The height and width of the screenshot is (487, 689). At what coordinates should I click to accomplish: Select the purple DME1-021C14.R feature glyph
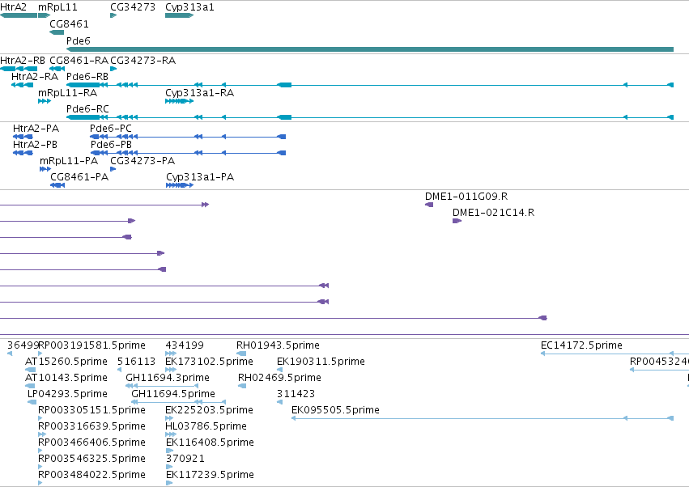click(457, 221)
